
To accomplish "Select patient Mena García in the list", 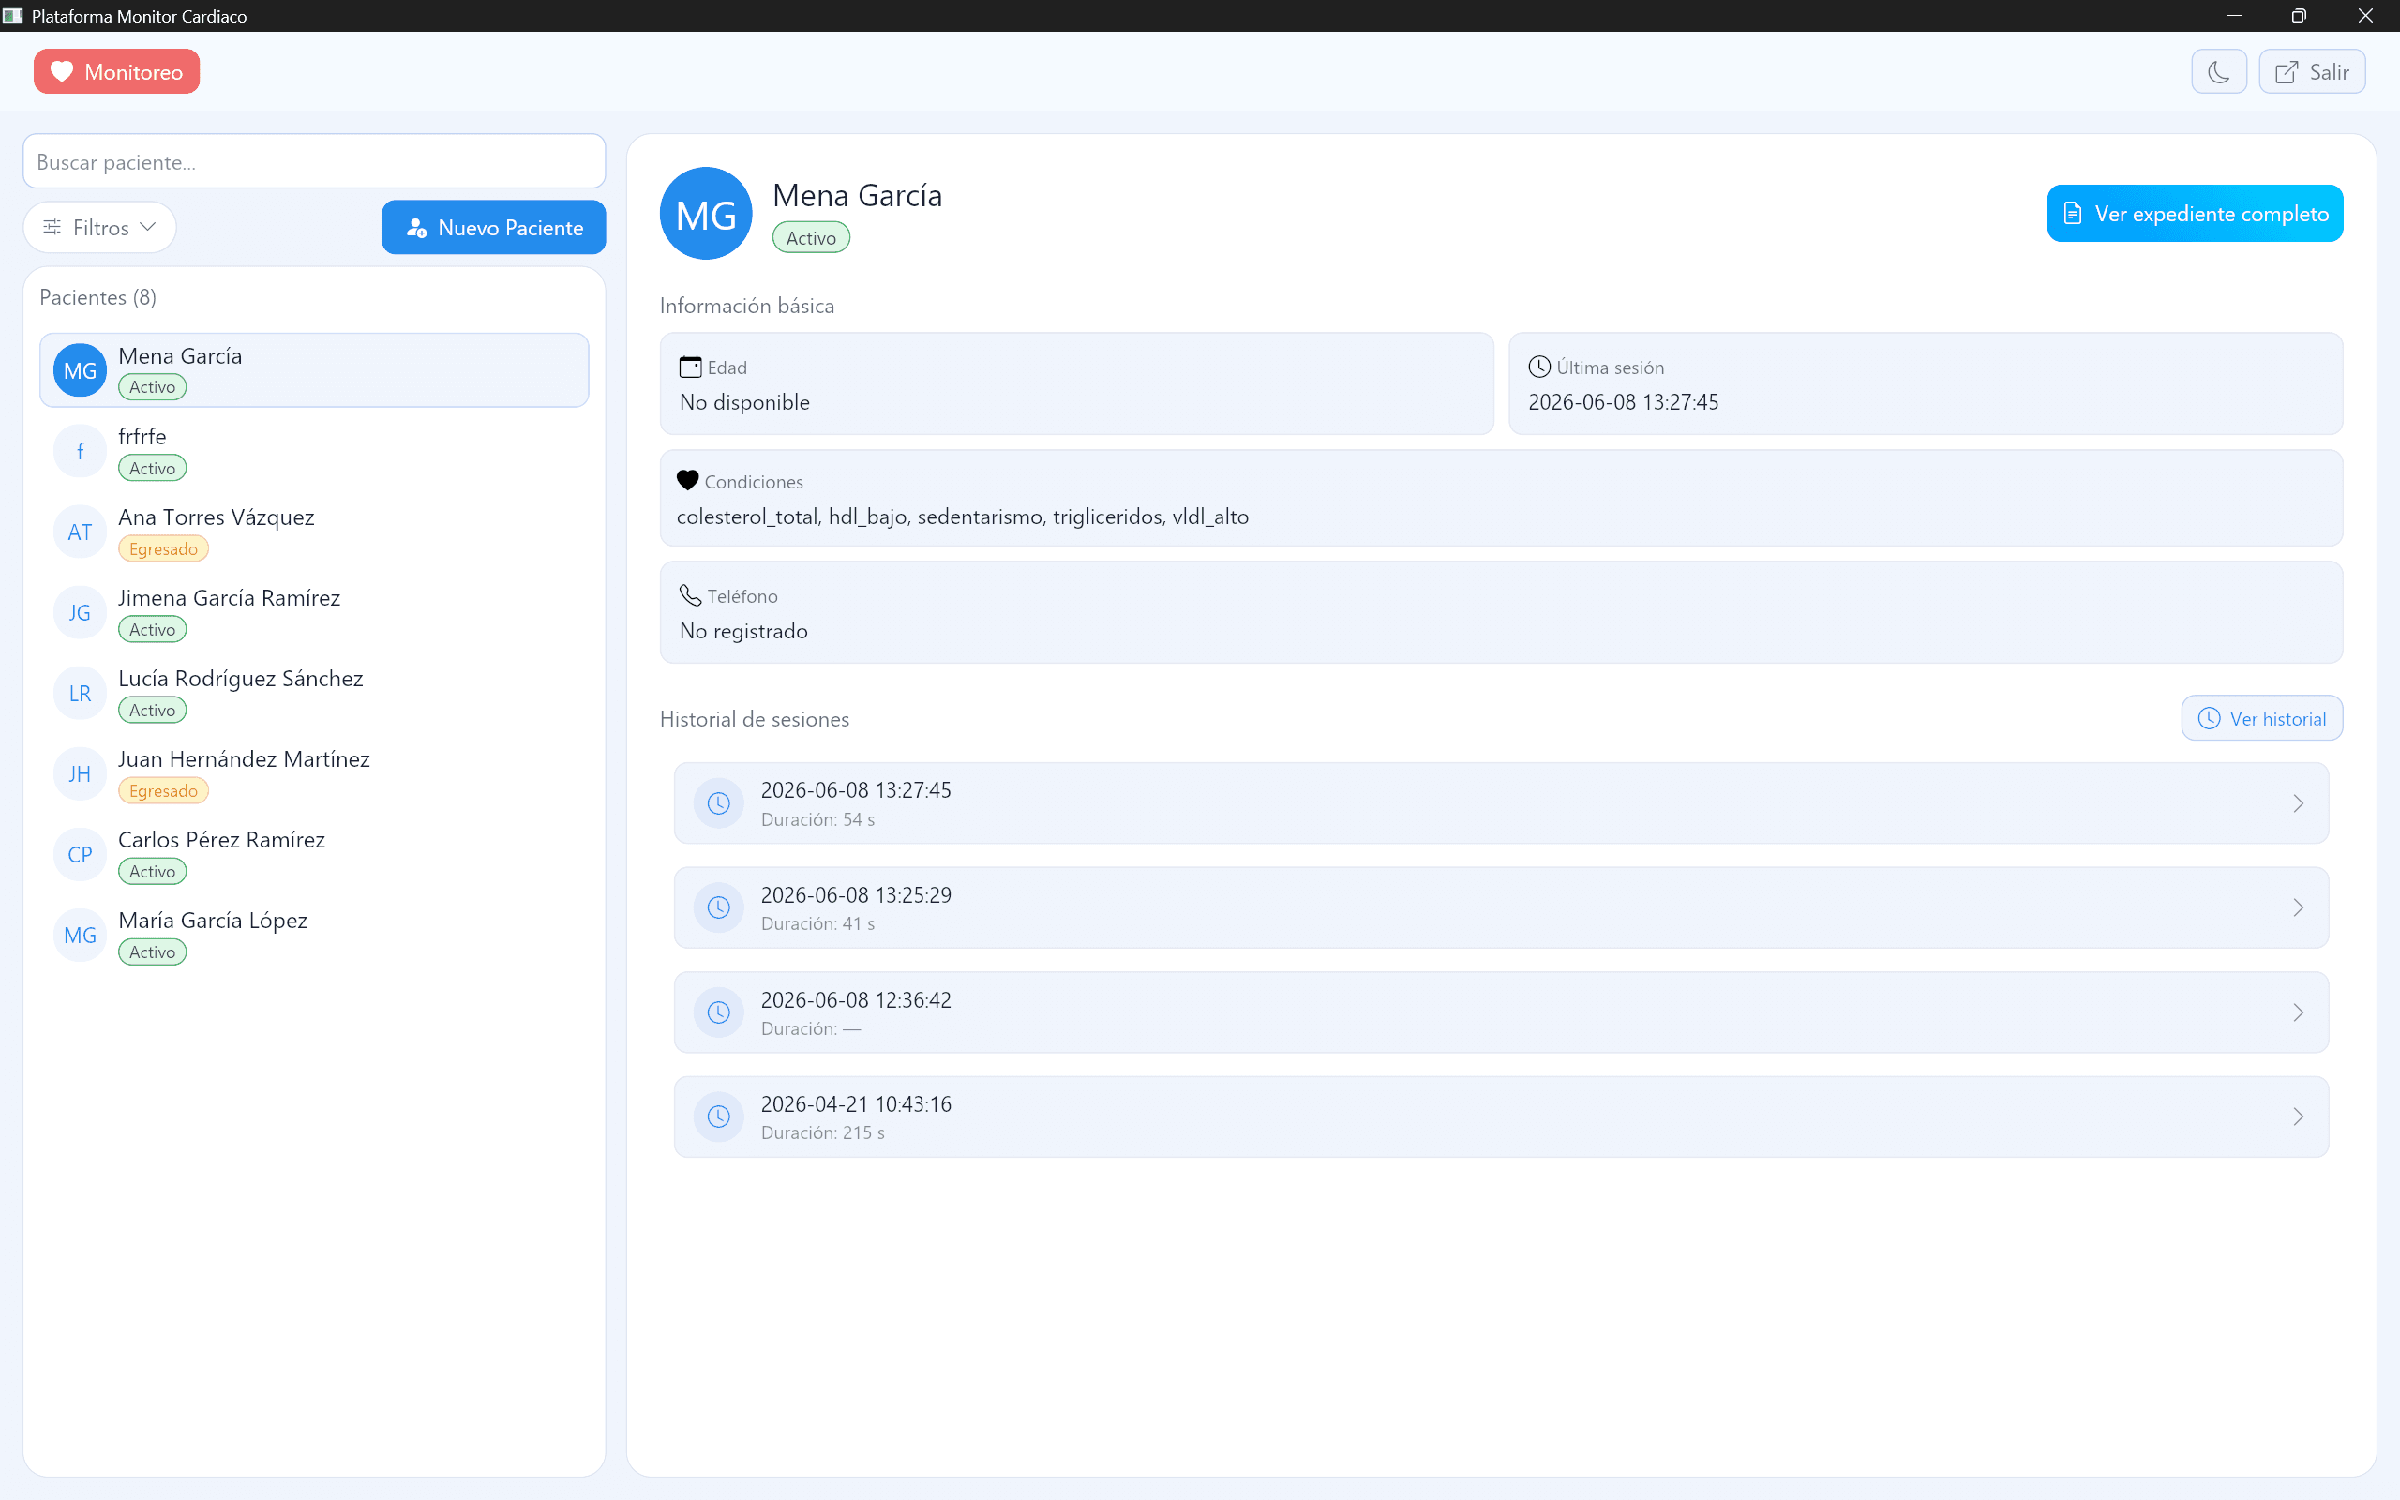I will click(314, 370).
